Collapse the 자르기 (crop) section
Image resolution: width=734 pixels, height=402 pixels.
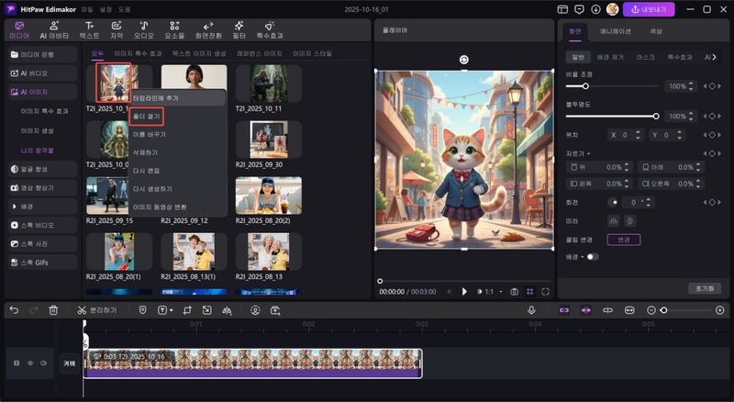[x=580, y=153]
